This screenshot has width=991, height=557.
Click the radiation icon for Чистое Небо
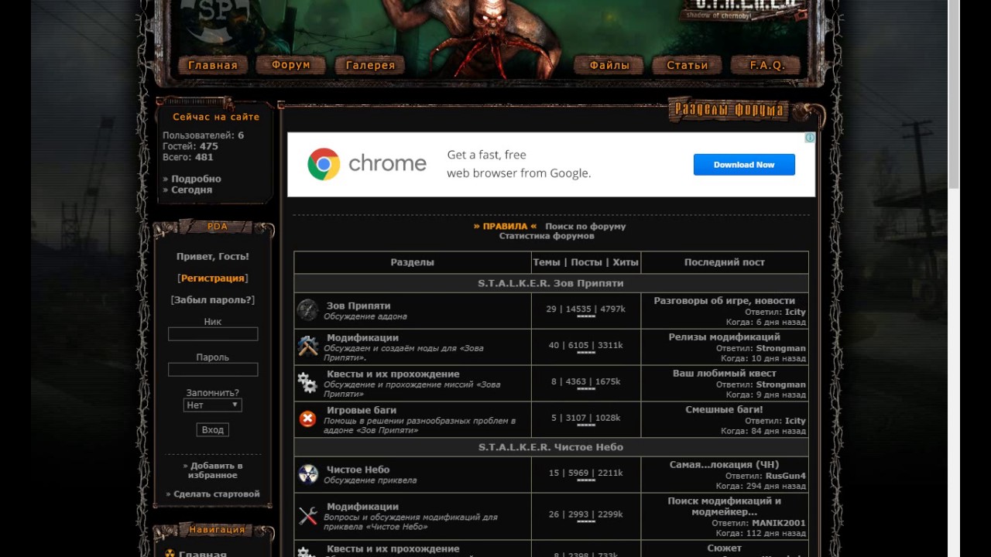(308, 474)
